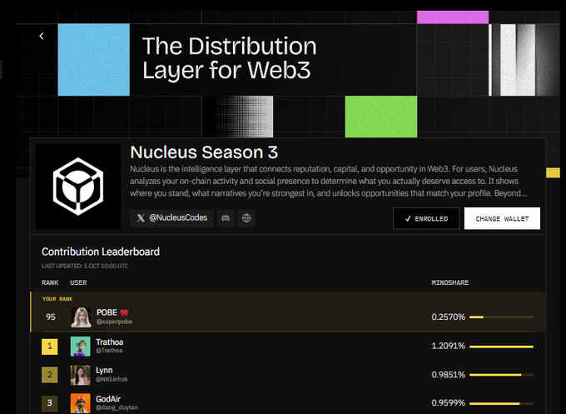Open the POBE user name
Viewport: 566px width, 414px height.
tap(107, 312)
